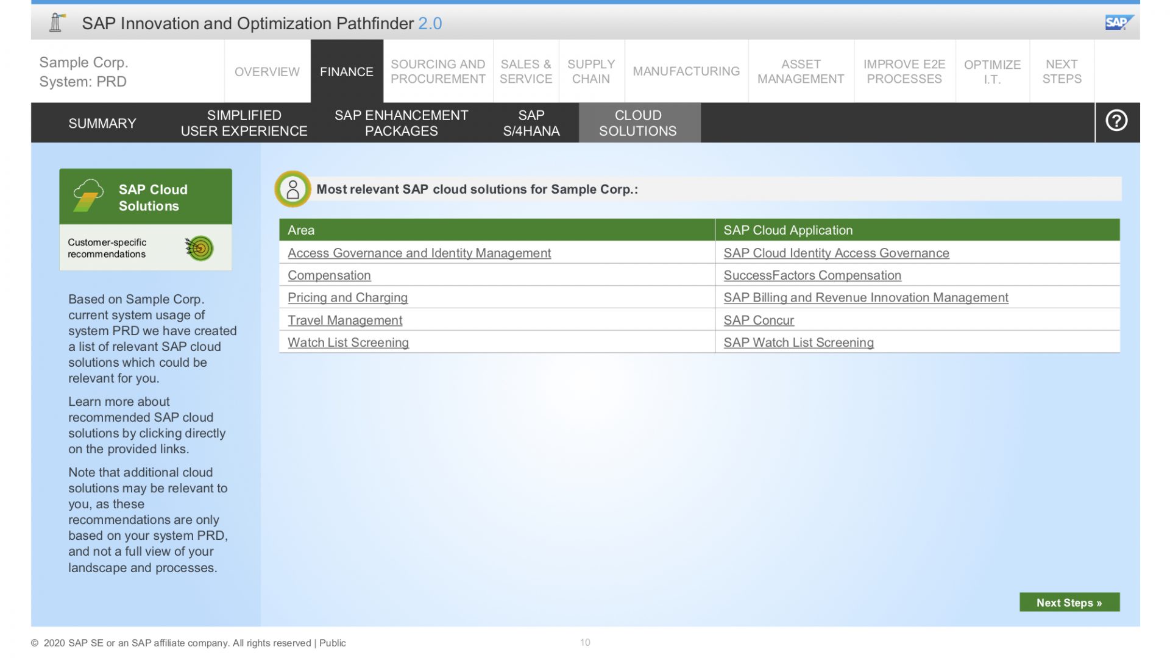Click the lighthouse icon next to the title
1170x658 pixels.
point(57,22)
